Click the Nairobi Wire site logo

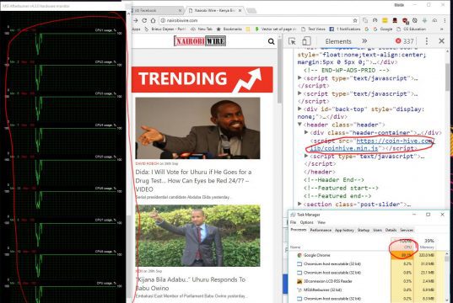(200, 41)
